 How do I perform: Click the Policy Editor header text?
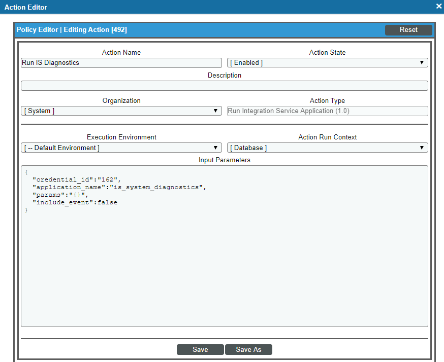(72, 30)
